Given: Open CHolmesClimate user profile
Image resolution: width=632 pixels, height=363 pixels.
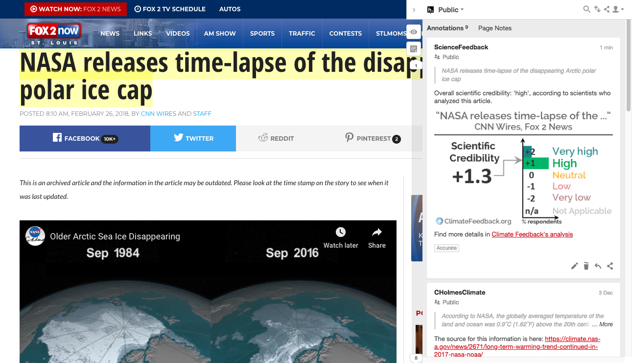Looking at the screenshot, I should coord(460,292).
